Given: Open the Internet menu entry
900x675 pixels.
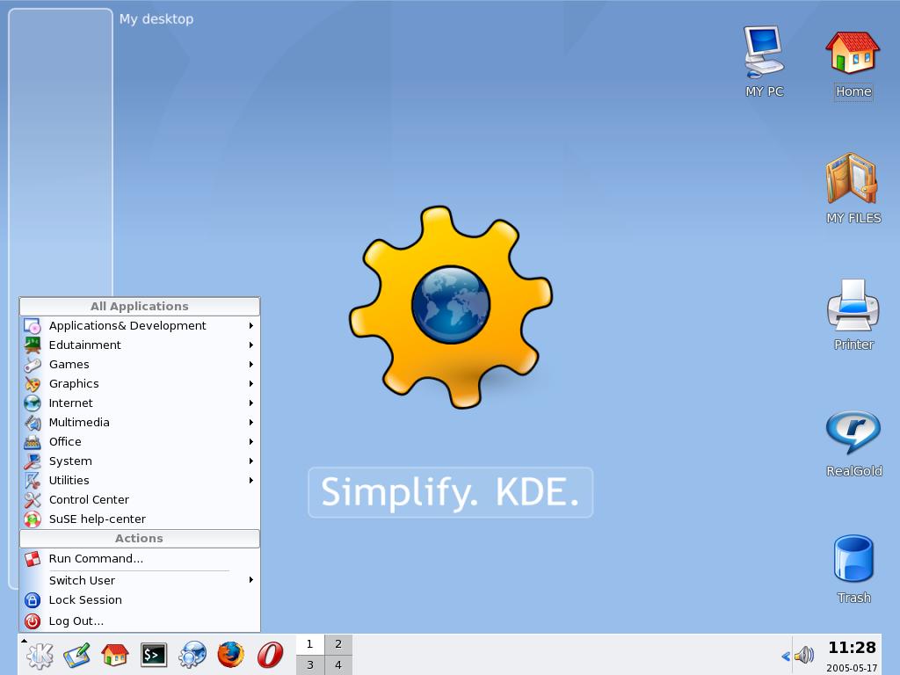Looking at the screenshot, I should 140,403.
